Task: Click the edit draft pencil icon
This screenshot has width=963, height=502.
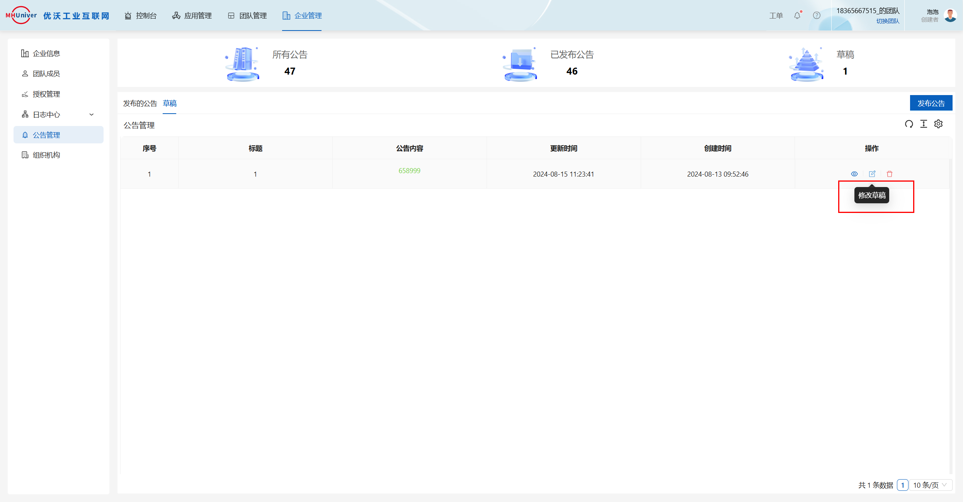Action: [x=872, y=174]
